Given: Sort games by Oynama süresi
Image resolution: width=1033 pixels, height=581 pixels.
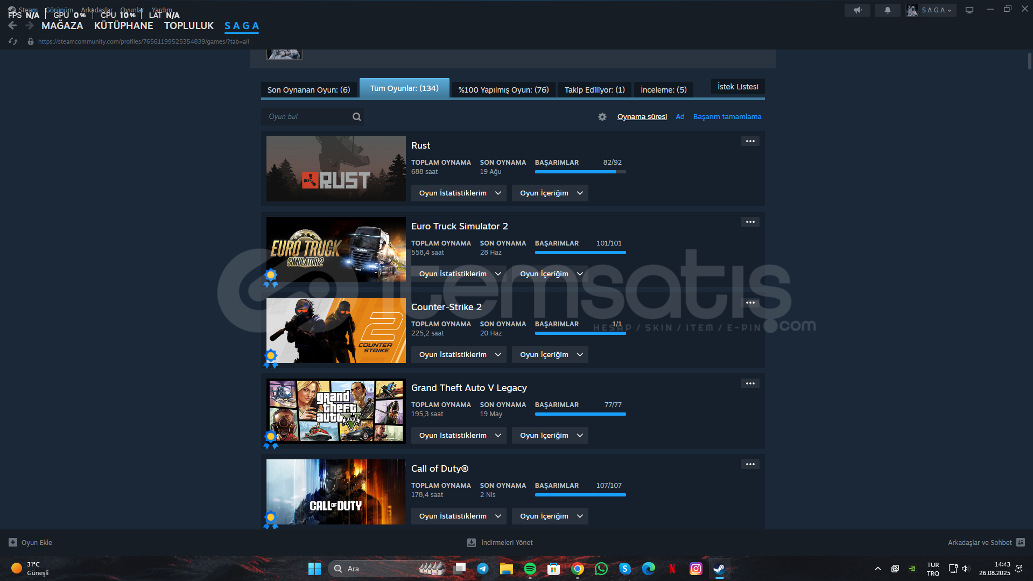Looking at the screenshot, I should [x=642, y=117].
